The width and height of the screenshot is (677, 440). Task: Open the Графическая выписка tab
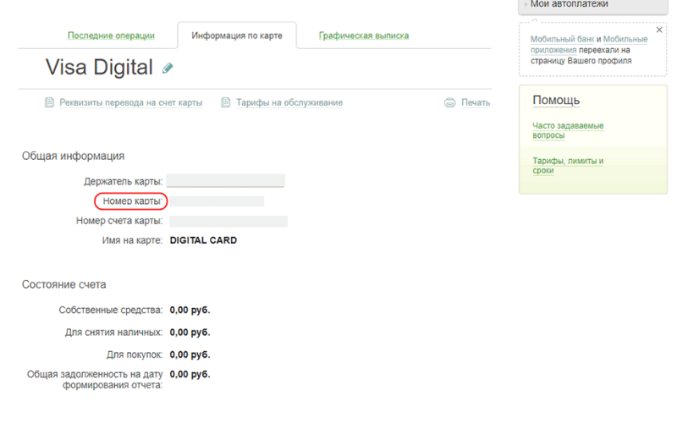pyautogui.click(x=364, y=36)
